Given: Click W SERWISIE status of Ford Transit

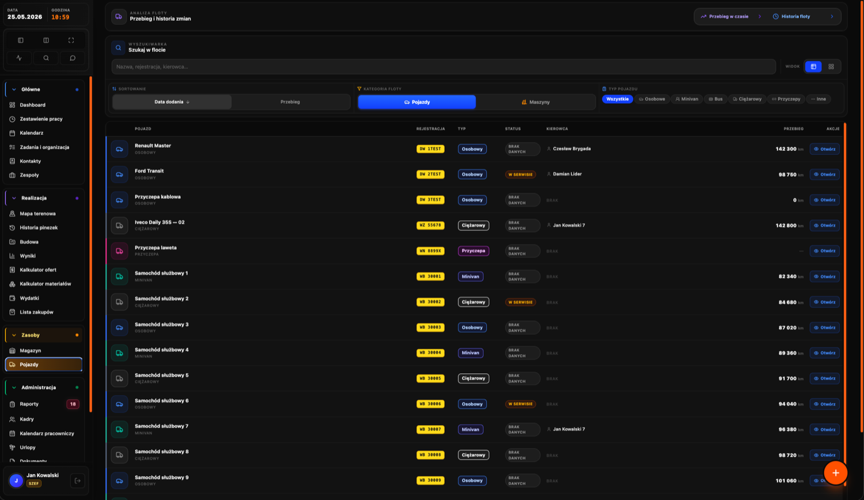Looking at the screenshot, I should coord(521,175).
